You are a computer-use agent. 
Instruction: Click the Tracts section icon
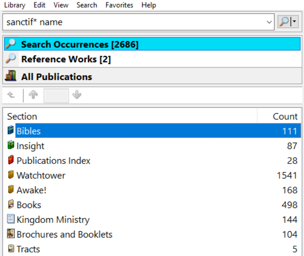pos(11,249)
